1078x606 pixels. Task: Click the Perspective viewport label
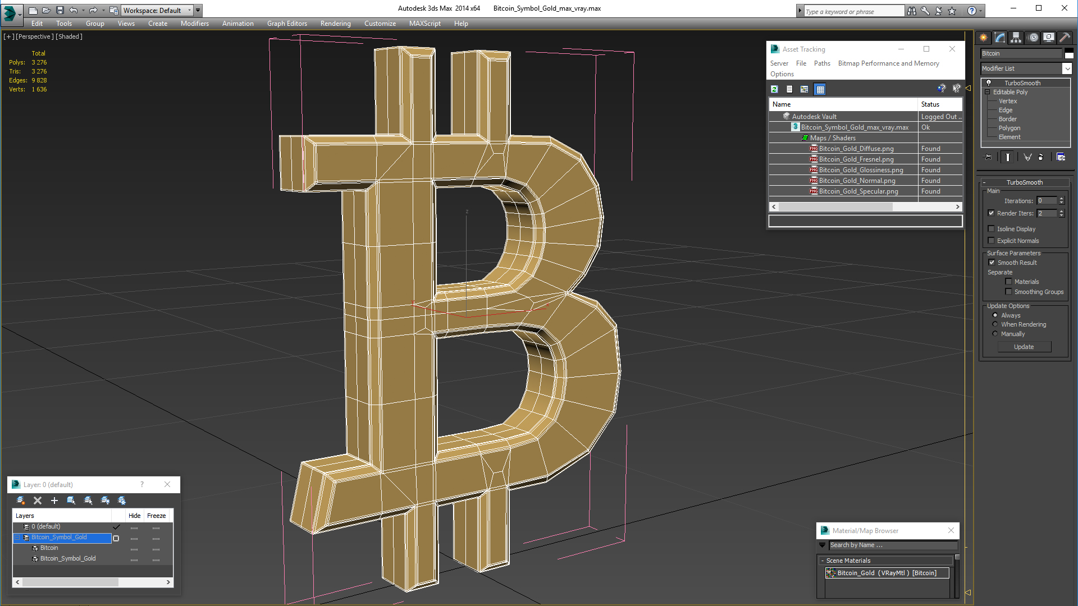coord(35,36)
